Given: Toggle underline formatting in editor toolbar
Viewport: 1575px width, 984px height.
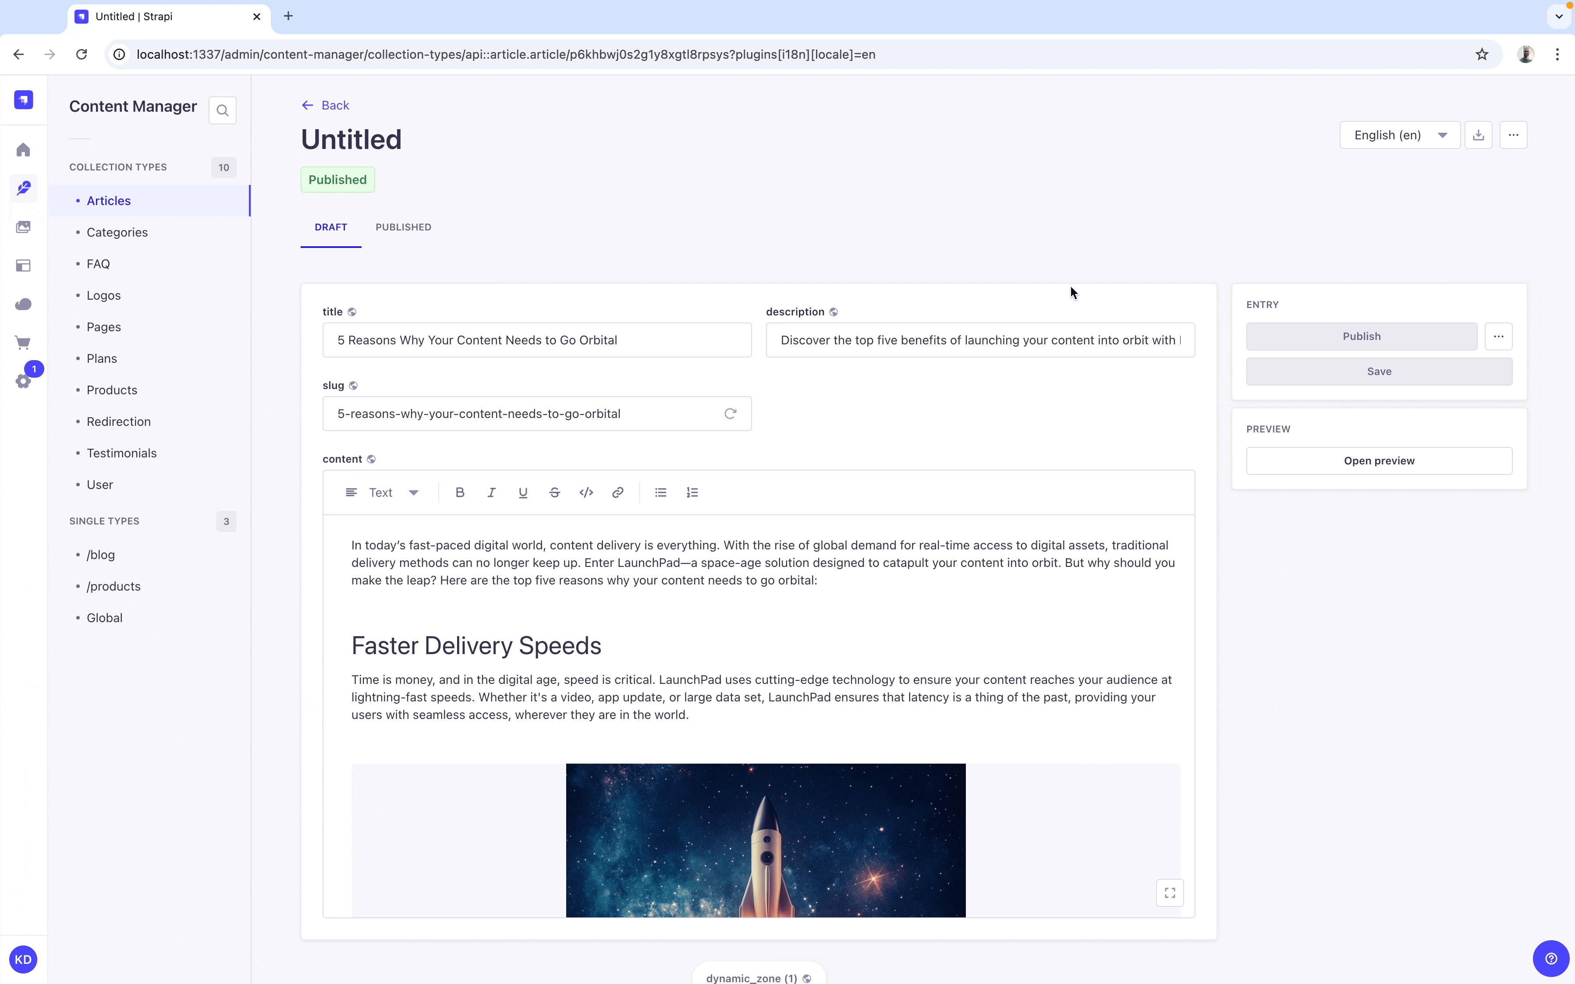Looking at the screenshot, I should pyautogui.click(x=523, y=492).
